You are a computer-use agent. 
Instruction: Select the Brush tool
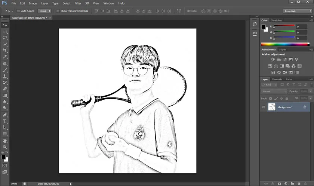pyautogui.click(x=5, y=70)
